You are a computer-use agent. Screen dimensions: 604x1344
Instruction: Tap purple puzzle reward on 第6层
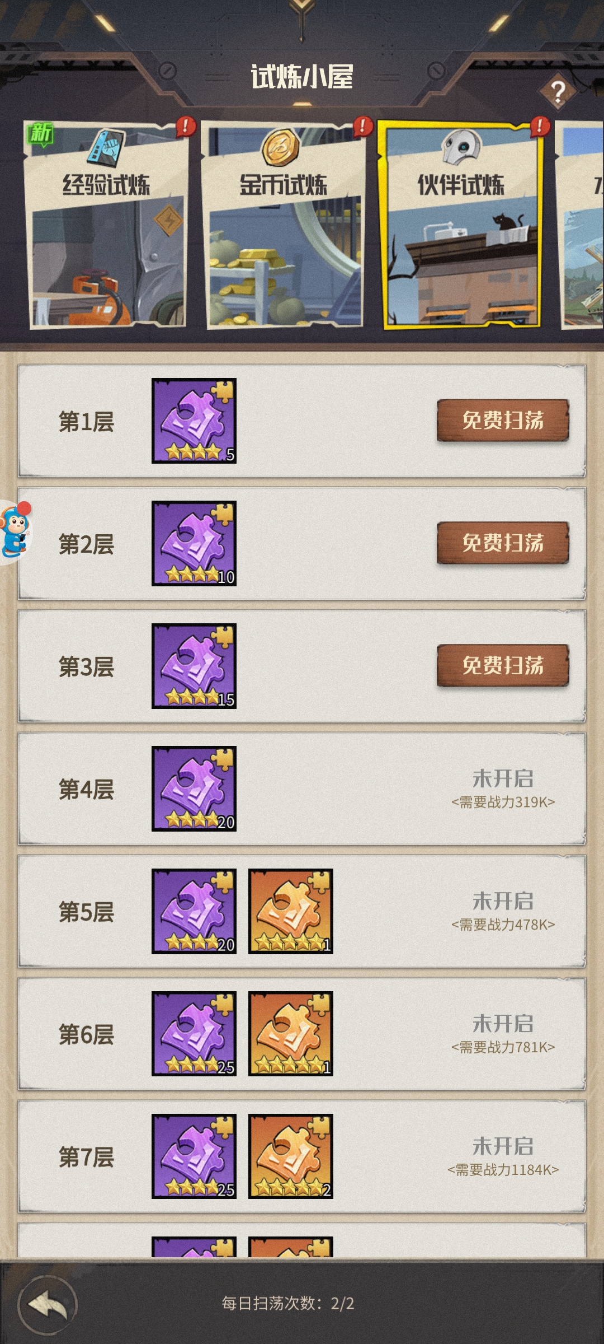click(x=194, y=1034)
